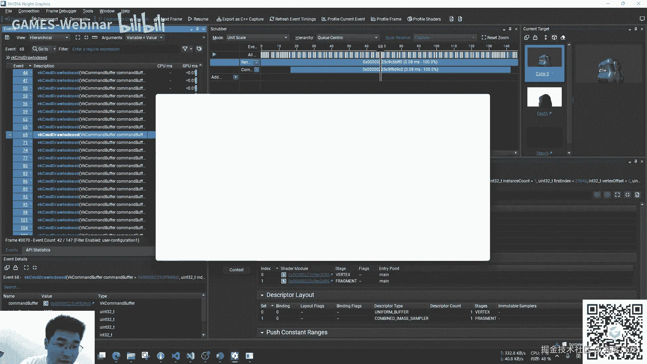Viewport: 647px width, 364px height.
Task: Click the Reset Zoom button
Action: pos(495,37)
